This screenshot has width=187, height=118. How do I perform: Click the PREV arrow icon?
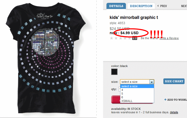point(158,6)
